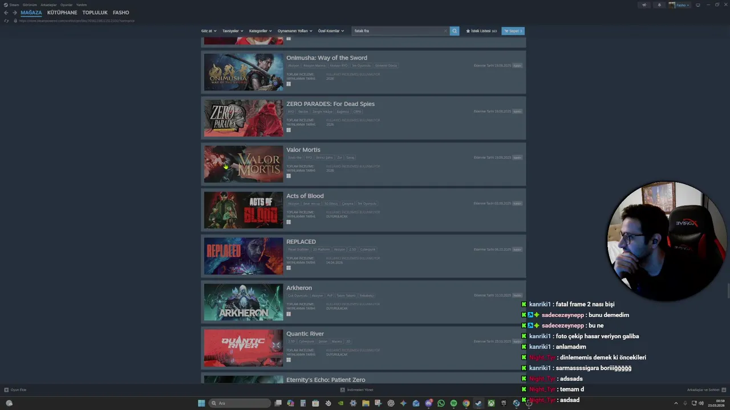The width and height of the screenshot is (730, 410).
Task: Click the Quantic River thumbnail
Action: point(244,348)
